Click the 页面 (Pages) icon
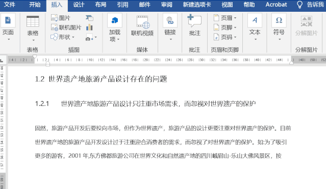 [8, 20]
